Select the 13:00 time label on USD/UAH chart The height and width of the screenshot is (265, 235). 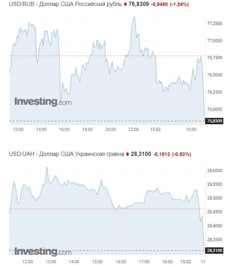51,261
